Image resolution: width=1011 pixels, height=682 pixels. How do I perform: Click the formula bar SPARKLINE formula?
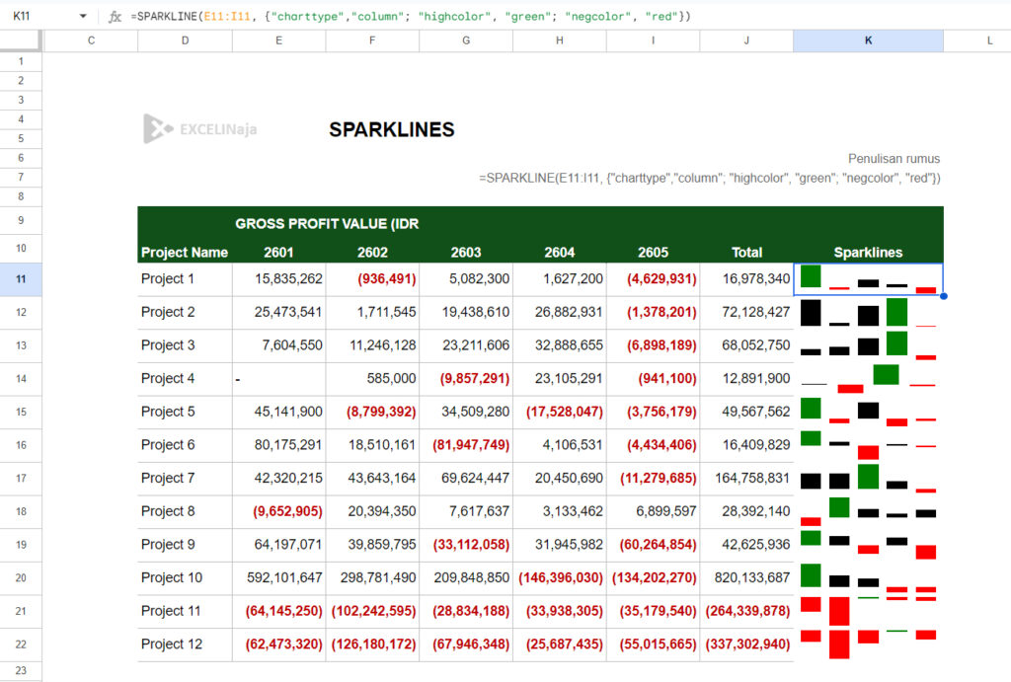tap(410, 17)
